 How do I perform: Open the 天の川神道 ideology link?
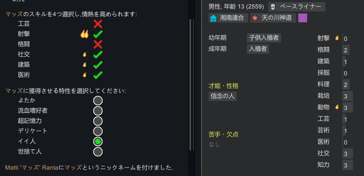coord(273,18)
